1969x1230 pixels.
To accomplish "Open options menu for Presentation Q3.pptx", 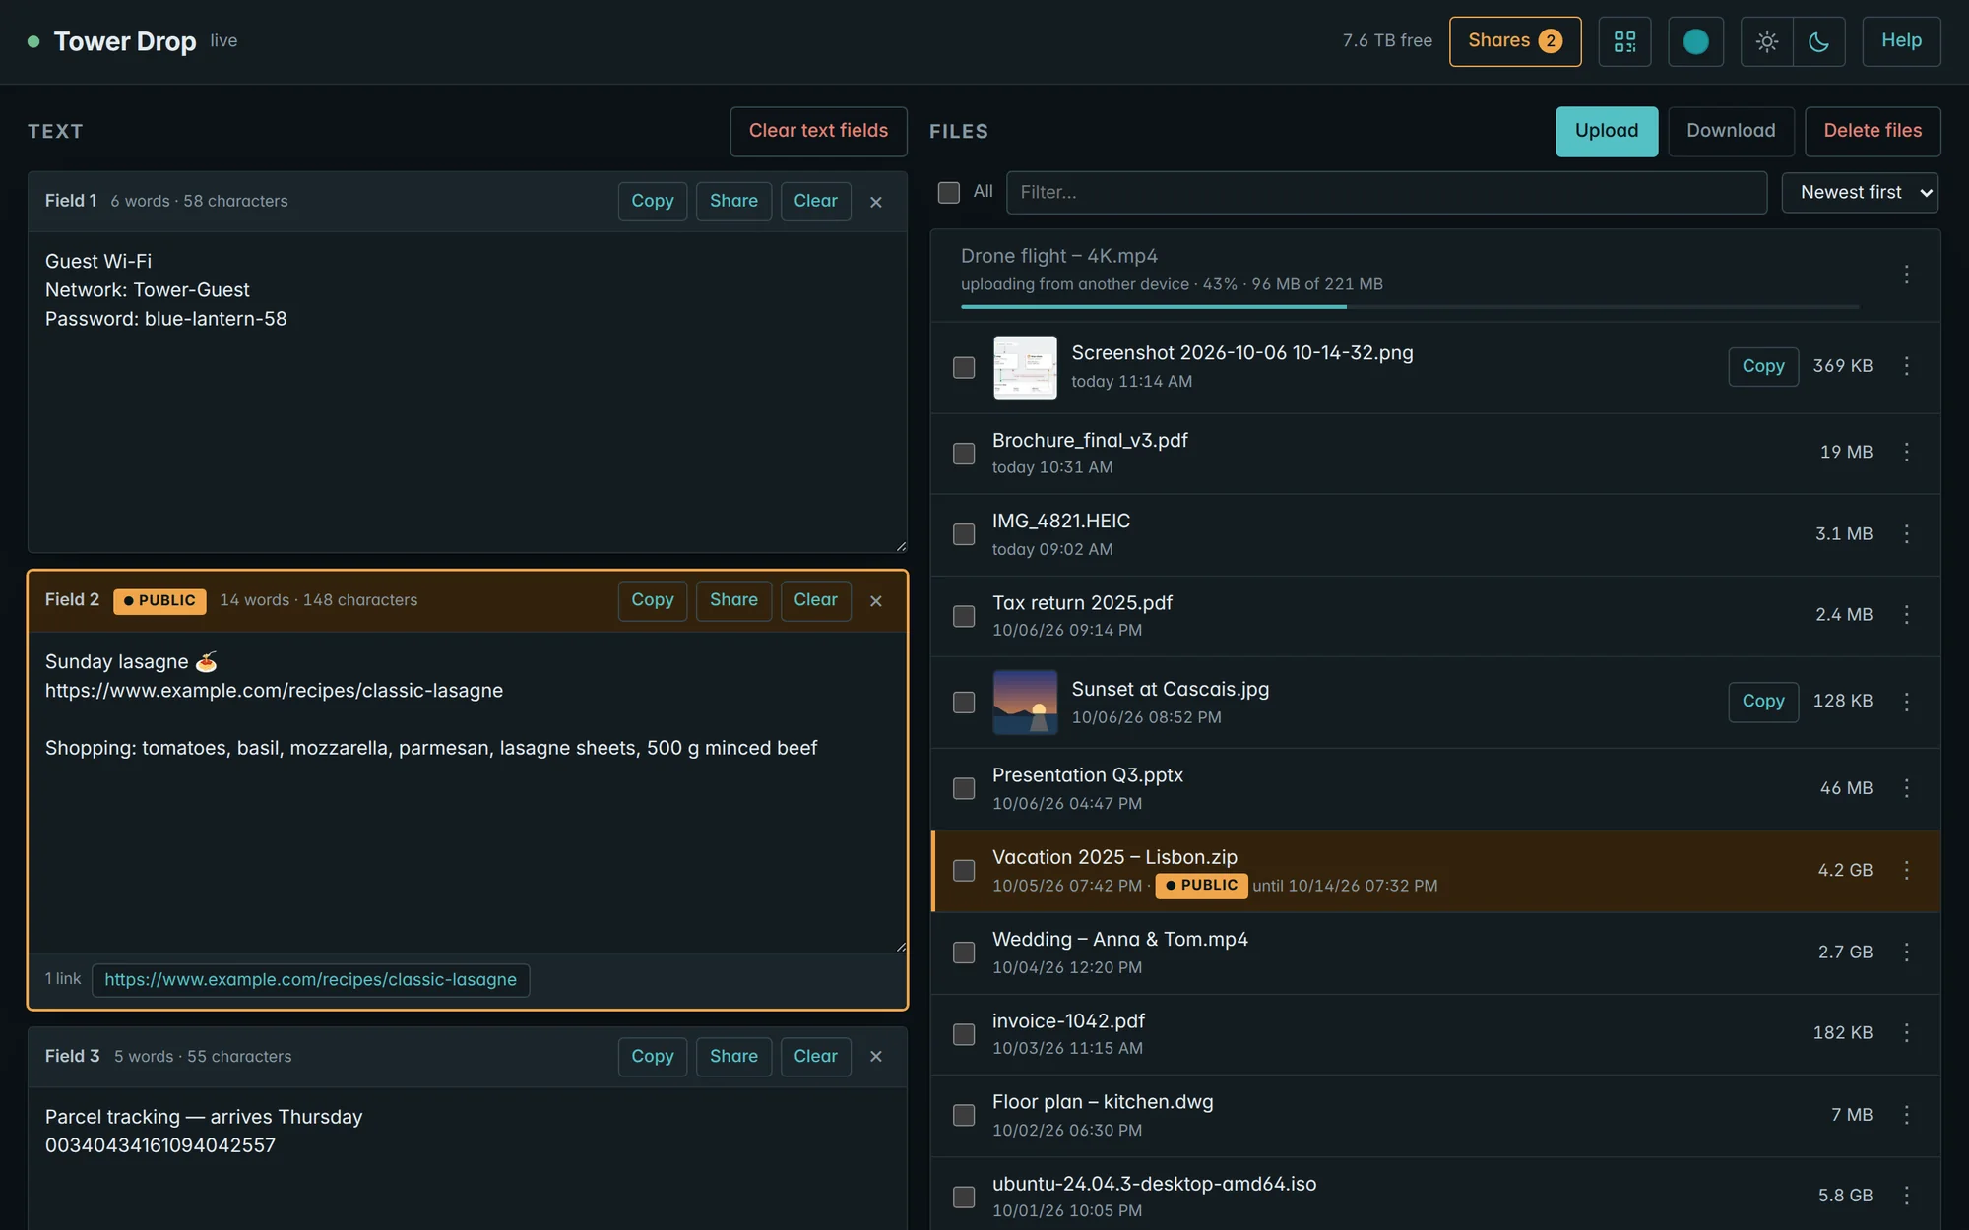I will click(x=1907, y=788).
